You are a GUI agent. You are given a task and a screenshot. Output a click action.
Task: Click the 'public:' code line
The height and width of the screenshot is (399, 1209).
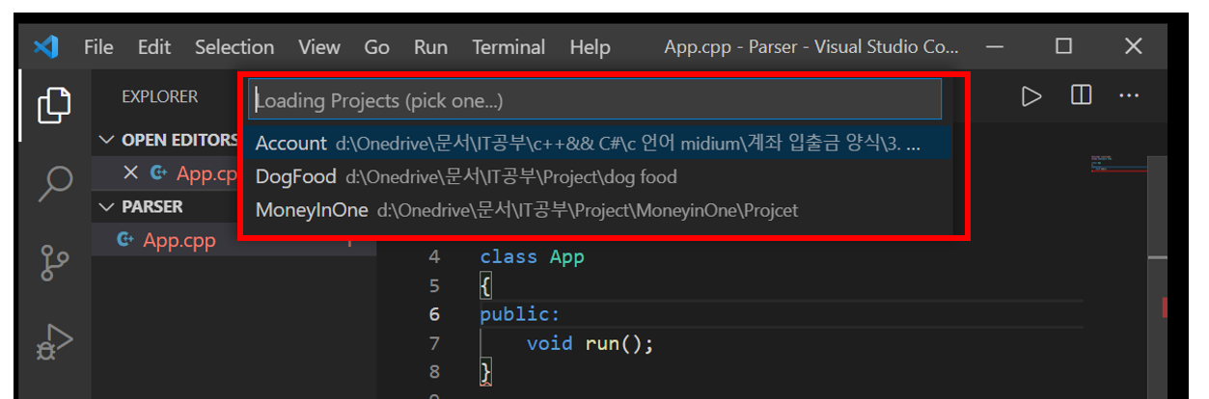coord(519,314)
